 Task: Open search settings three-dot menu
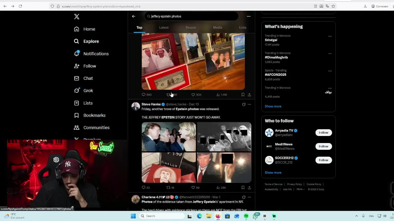(x=249, y=16)
